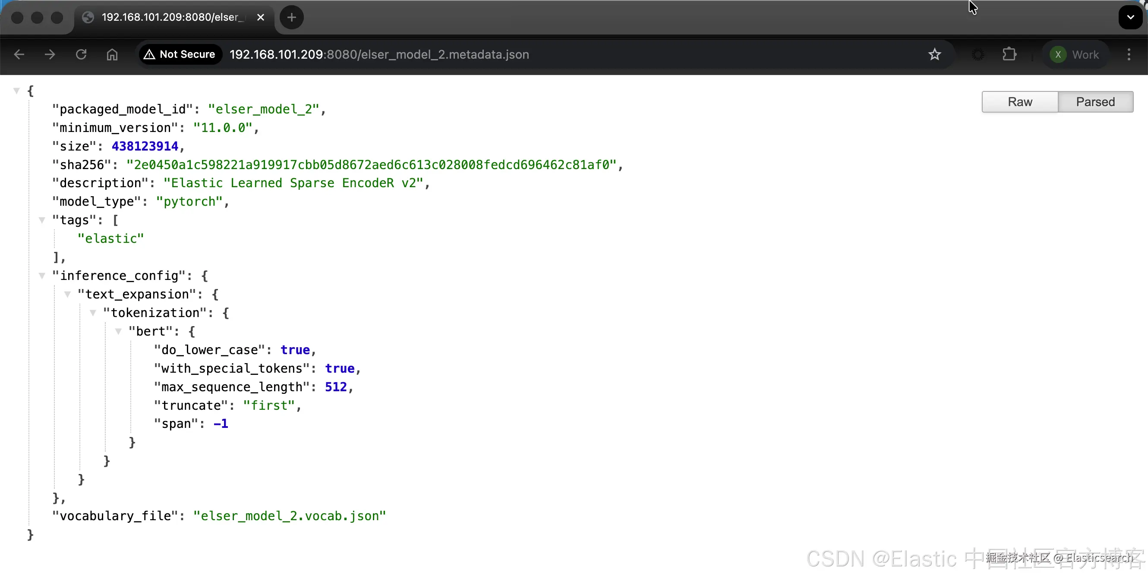Collapse the "tags" array
The image size is (1148, 578).
[42, 220]
